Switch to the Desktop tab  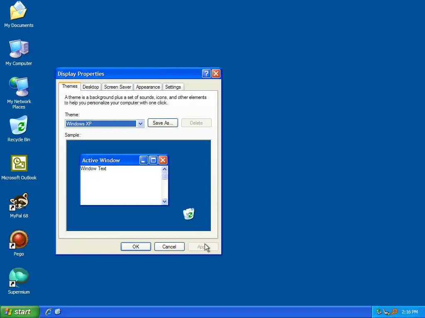91,87
